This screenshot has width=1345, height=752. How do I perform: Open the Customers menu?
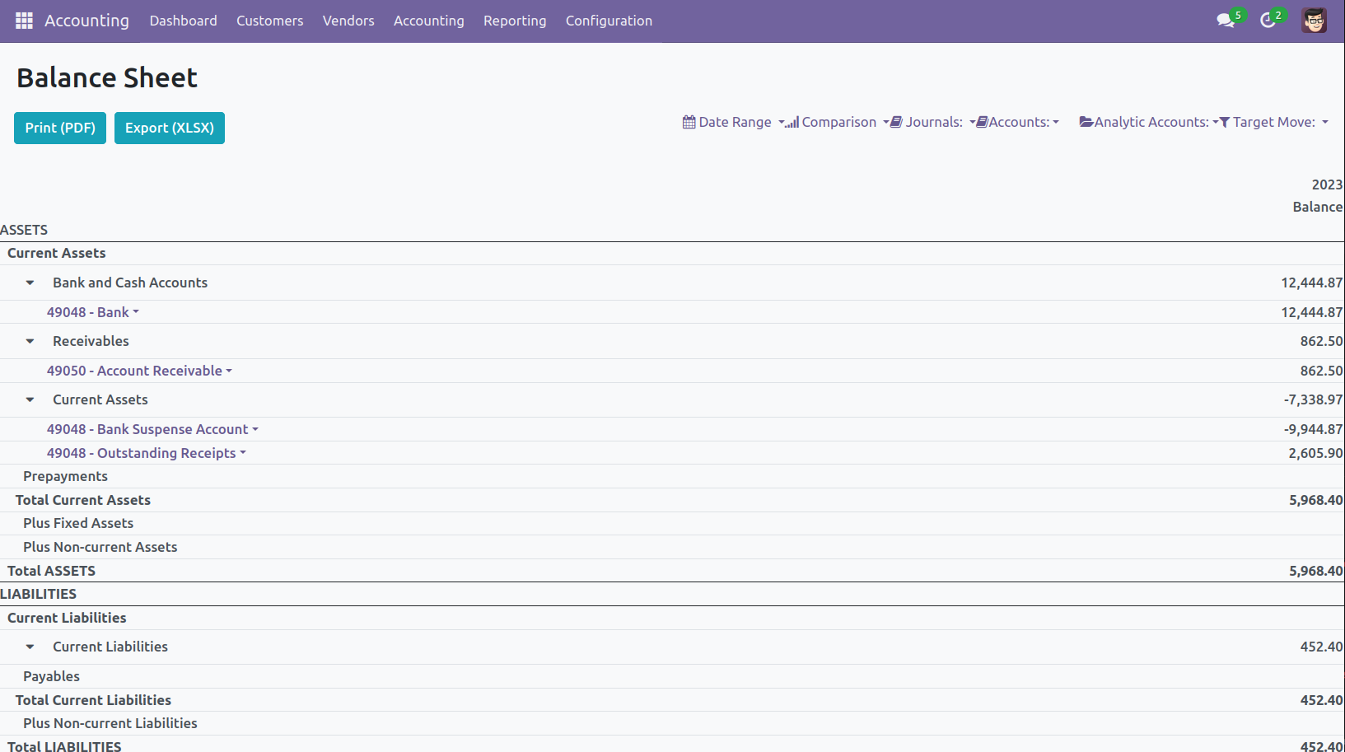tap(270, 21)
